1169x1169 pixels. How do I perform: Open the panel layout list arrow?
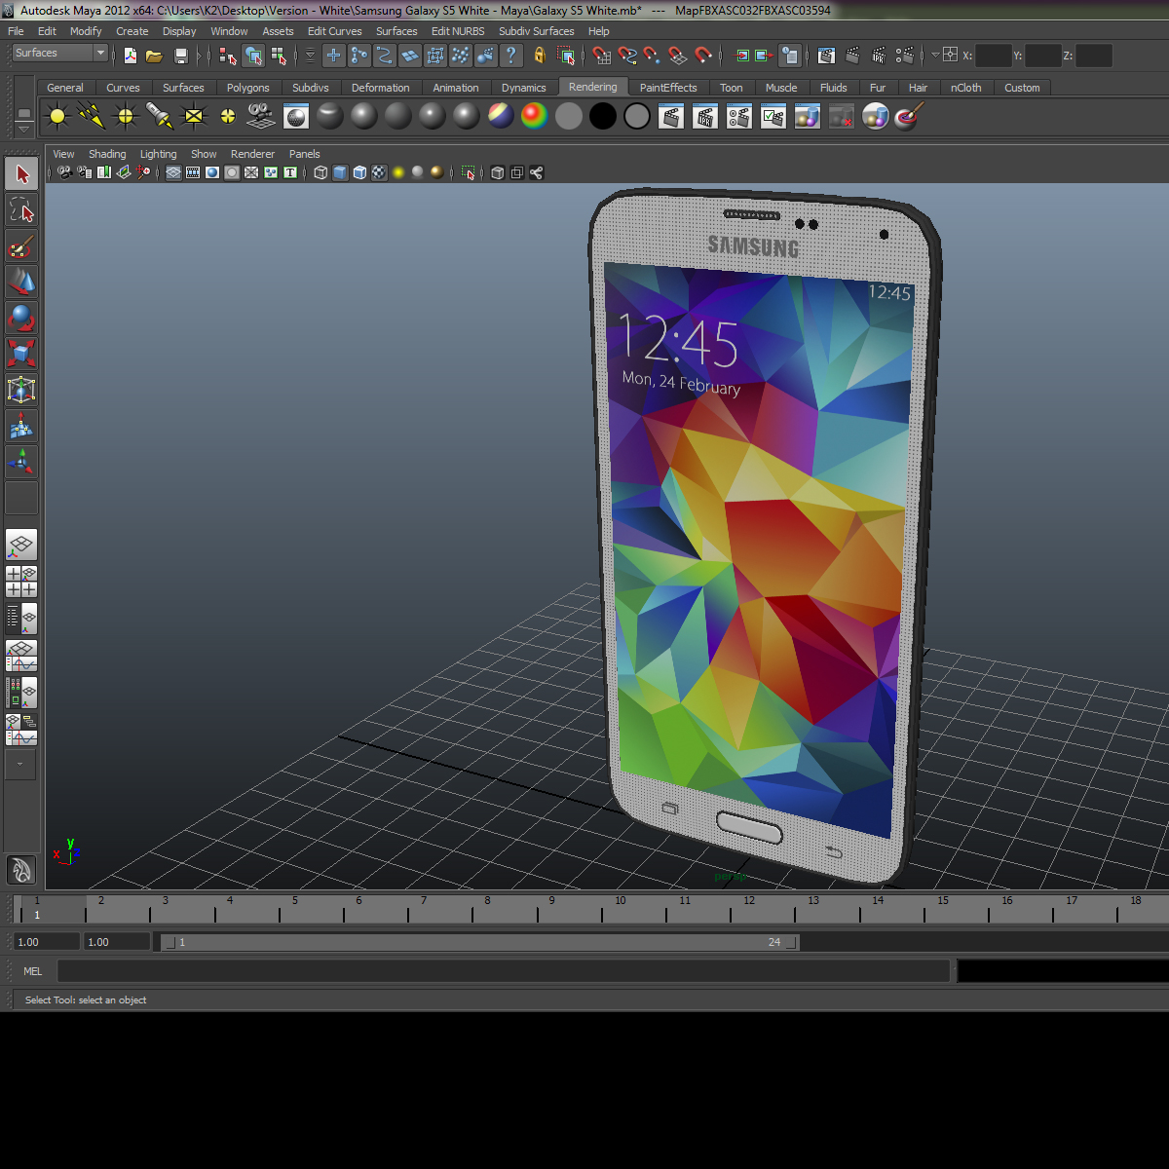20,765
